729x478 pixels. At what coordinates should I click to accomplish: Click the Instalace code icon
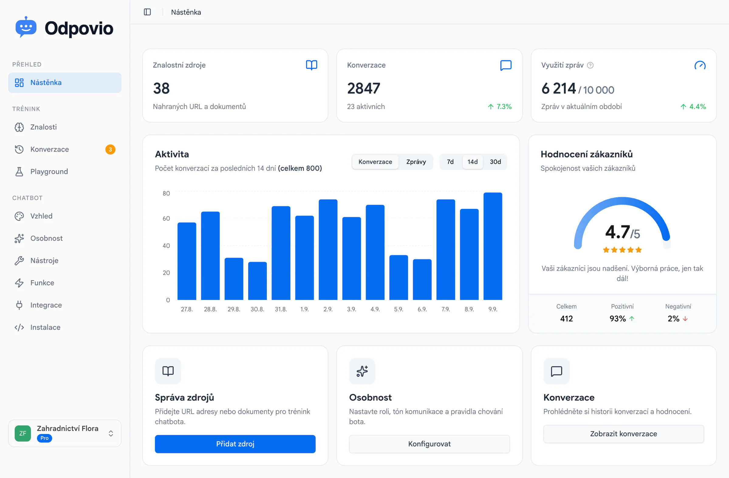click(19, 327)
